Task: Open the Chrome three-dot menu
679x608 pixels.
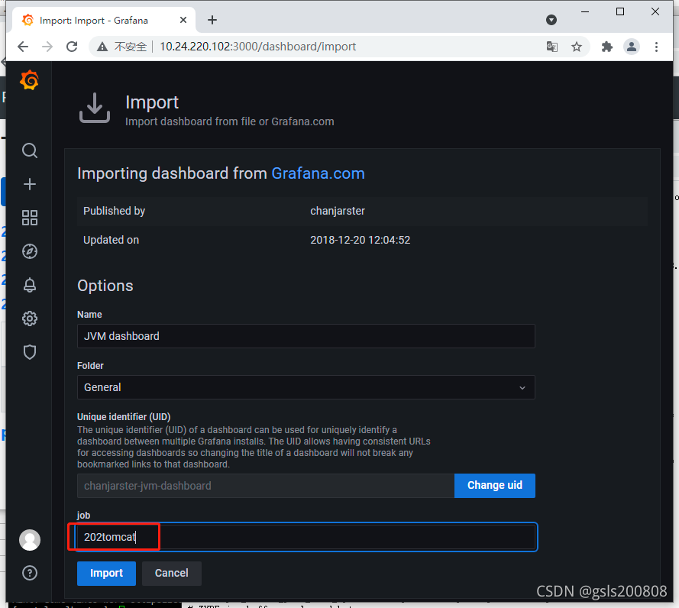Action: 657,47
